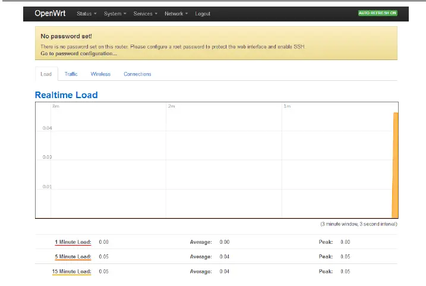Click the 1m time marker on the graph
Screen dimensions: 426x286
point(286,106)
